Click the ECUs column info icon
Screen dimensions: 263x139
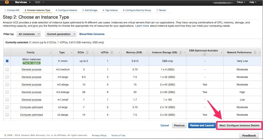tap(87, 52)
